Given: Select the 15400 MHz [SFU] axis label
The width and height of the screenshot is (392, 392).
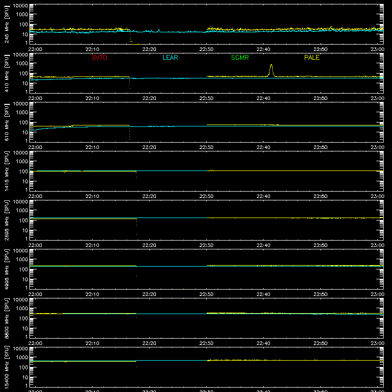Looking at the screenshot, I should [x=7, y=367].
